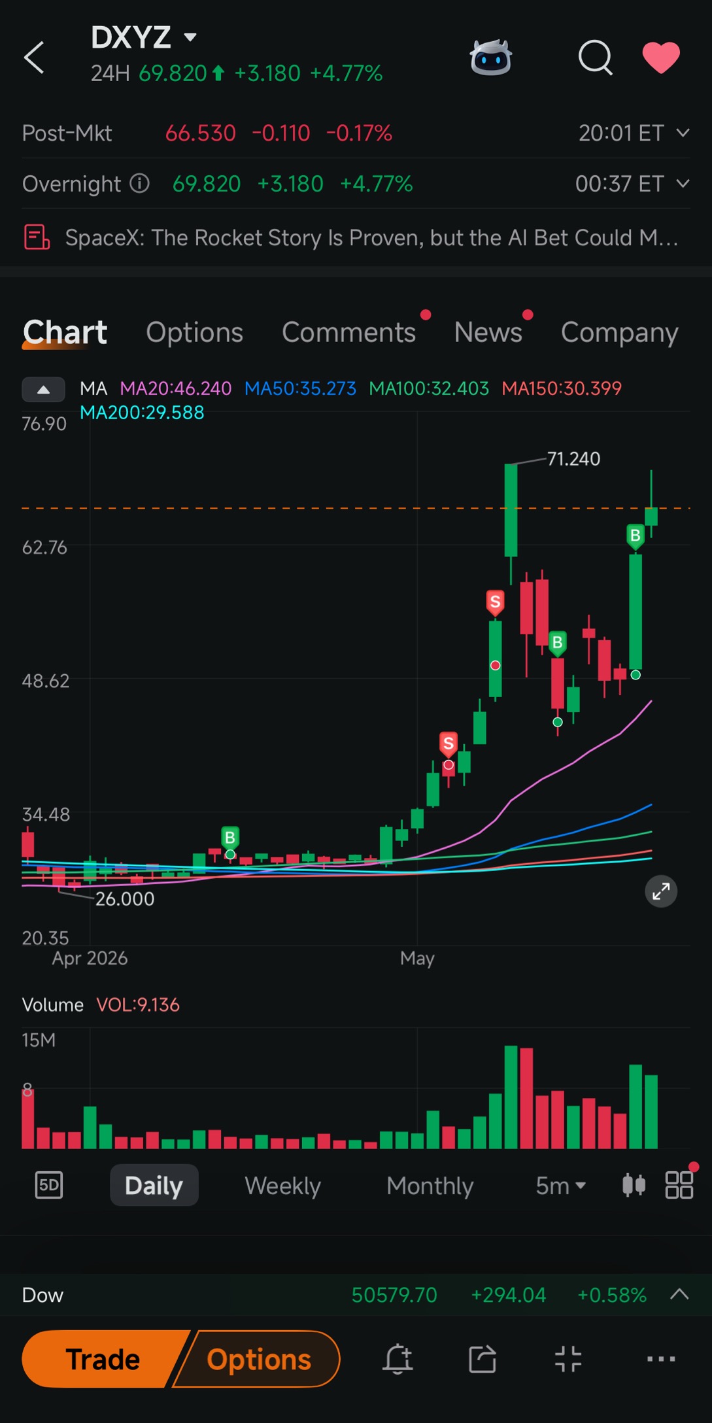Select the MA50:35.273 indicator label
Screen dimensions: 712x1423
[300, 388]
